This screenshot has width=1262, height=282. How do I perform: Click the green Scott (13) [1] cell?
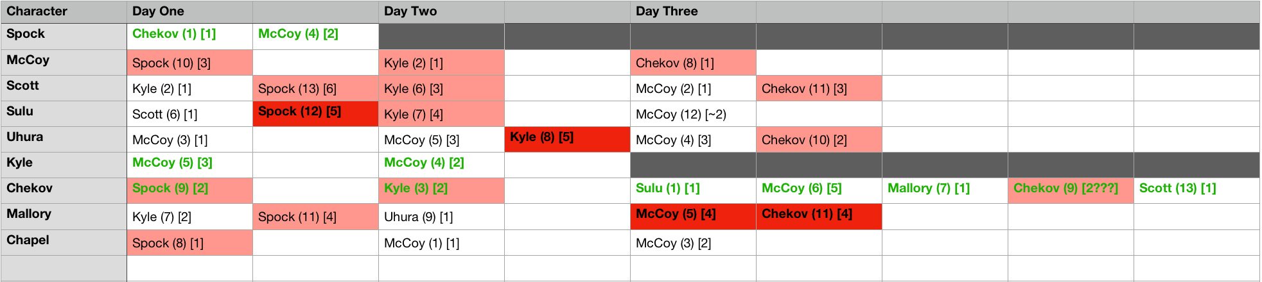pos(1196,189)
